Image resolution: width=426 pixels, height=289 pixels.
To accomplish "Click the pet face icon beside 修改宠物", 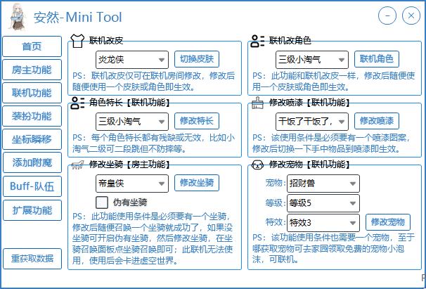I will (x=257, y=165).
